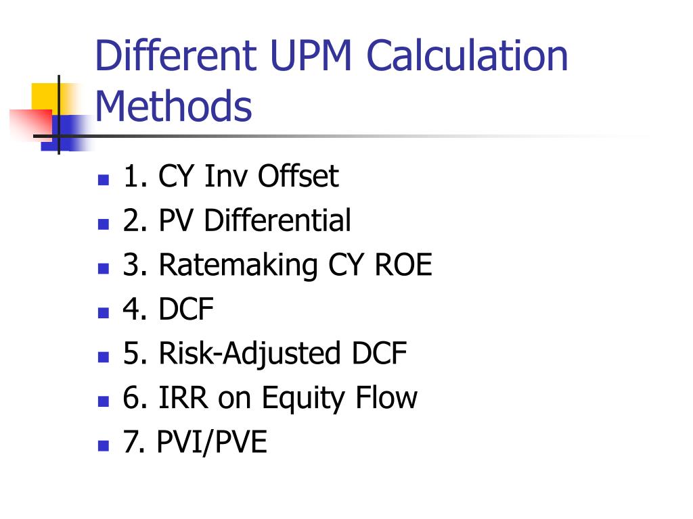Select the '1. CY Inv Offset' text
This screenshot has width=693, height=519.
231,176
